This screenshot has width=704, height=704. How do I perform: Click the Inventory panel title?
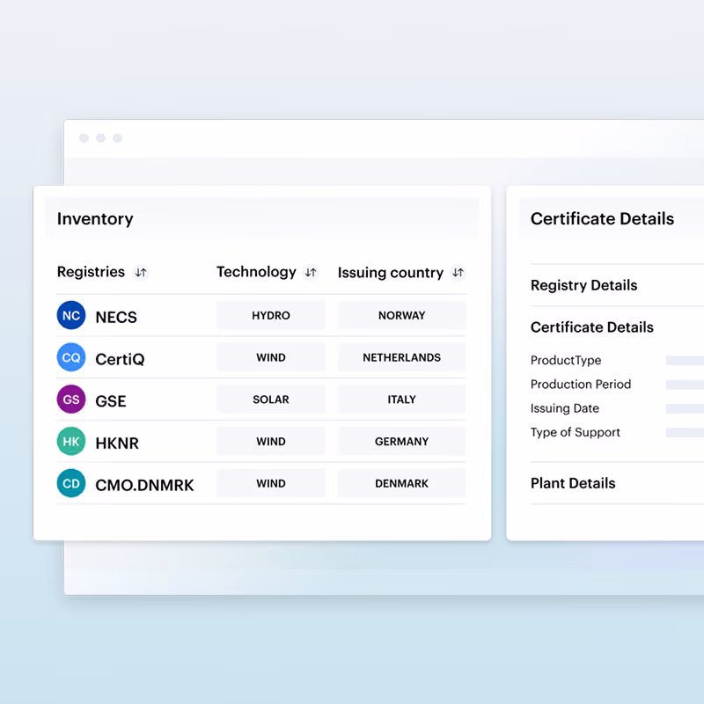(x=95, y=218)
